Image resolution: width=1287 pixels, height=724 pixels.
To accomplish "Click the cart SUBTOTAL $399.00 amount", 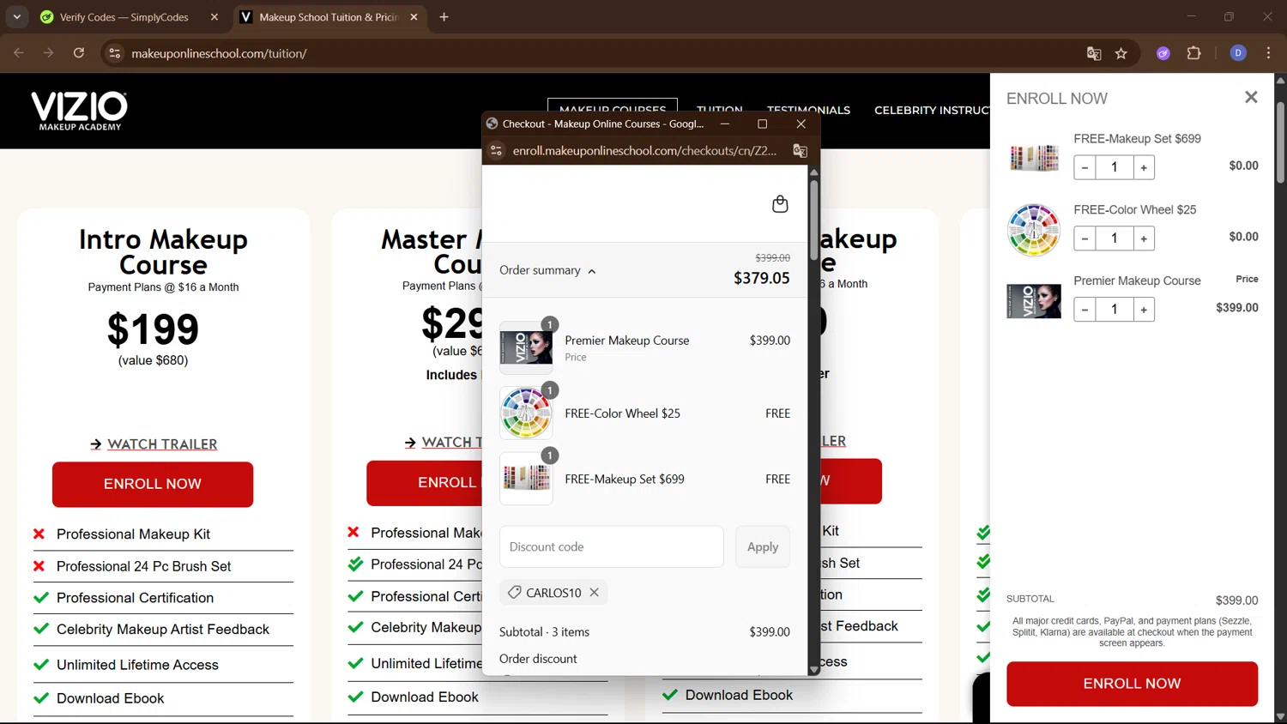I will coord(1236,600).
